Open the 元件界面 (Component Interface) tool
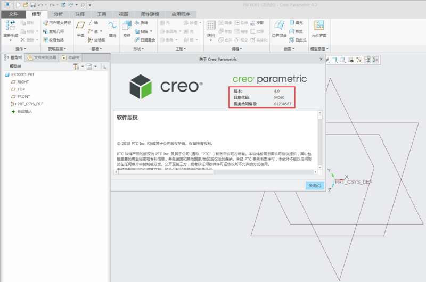Viewport: 426px width, 282px height. pos(319,29)
